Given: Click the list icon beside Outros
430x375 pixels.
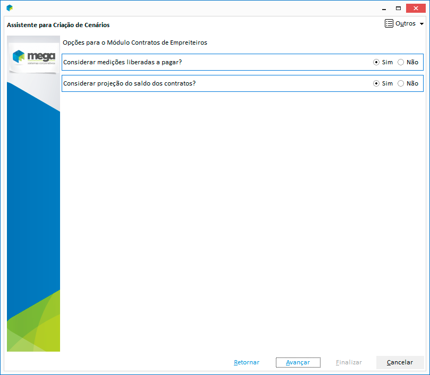Looking at the screenshot, I should click(x=389, y=24).
